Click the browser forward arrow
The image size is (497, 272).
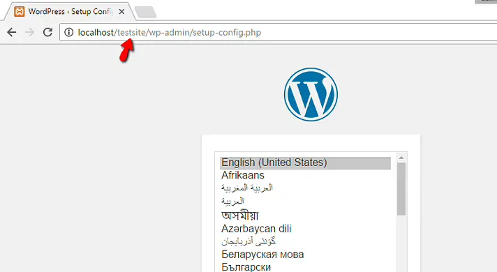pyautogui.click(x=30, y=32)
